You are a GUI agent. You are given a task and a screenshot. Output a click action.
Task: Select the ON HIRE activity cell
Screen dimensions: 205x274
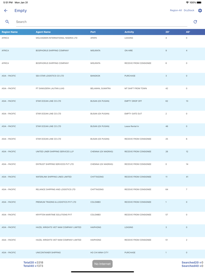(128, 51)
